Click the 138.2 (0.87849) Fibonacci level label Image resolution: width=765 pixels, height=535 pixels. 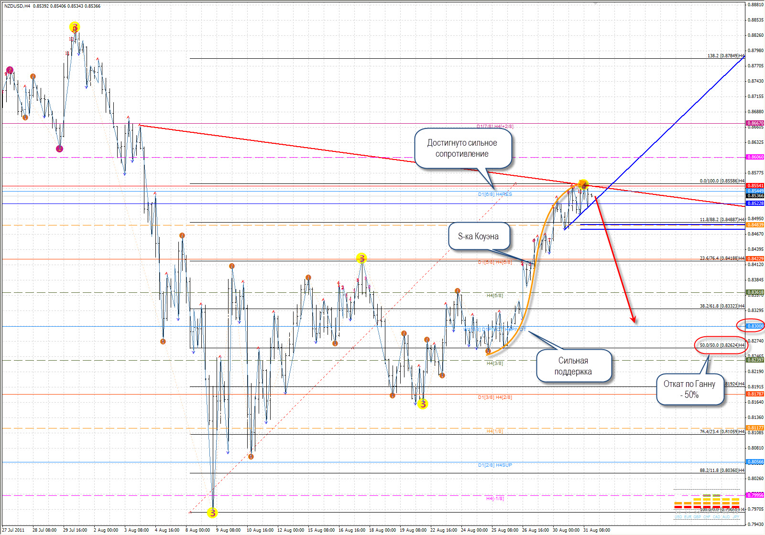(725, 56)
